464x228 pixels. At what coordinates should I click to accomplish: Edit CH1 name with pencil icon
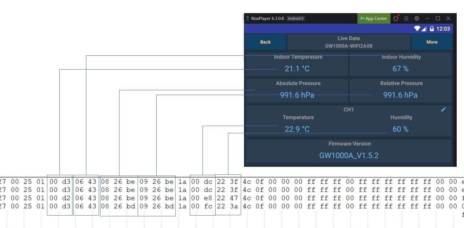coord(443,109)
